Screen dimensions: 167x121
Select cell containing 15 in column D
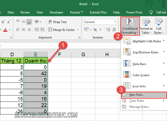tap(12, 99)
